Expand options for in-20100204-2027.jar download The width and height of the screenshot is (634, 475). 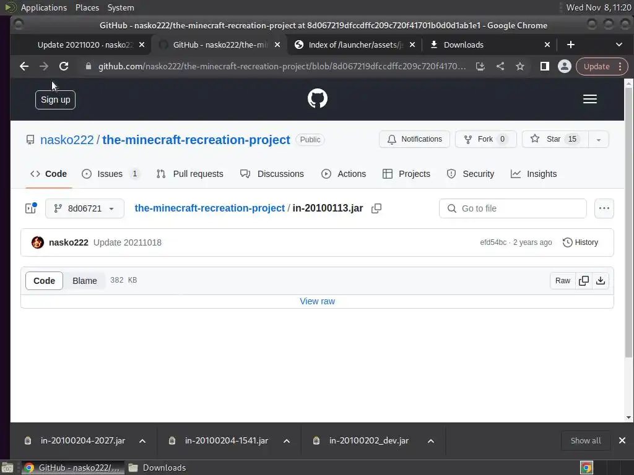(142, 441)
